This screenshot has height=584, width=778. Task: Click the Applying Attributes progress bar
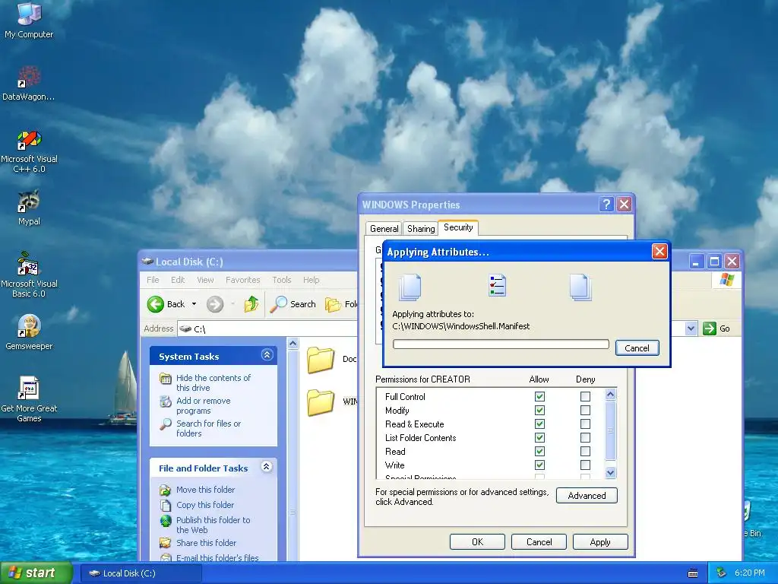[x=501, y=344]
